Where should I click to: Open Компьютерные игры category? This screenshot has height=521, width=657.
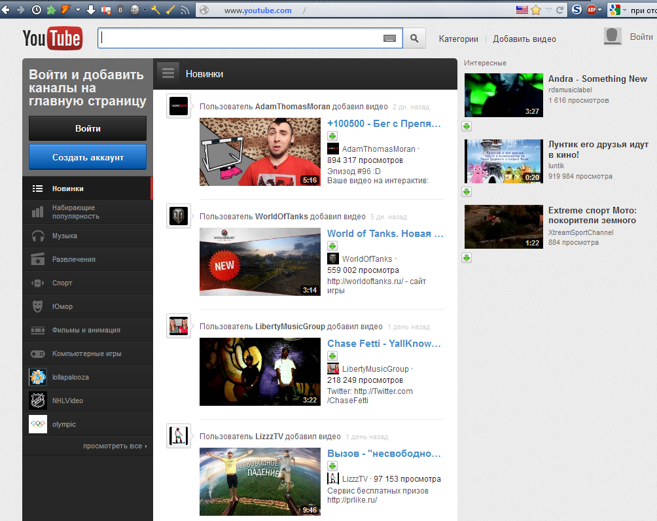coord(88,353)
